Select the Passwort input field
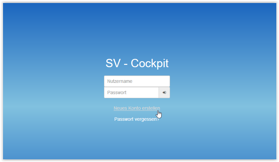This screenshot has height=162, width=279. (x=131, y=92)
